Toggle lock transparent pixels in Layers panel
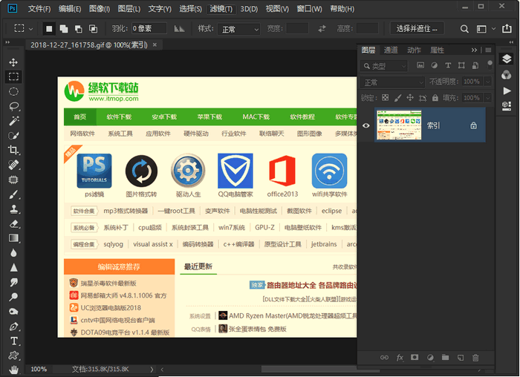This screenshot has height=377, width=520. tap(384, 97)
